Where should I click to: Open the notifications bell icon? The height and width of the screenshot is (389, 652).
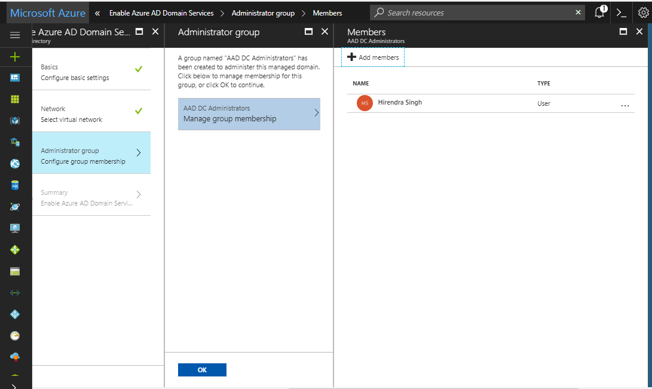tap(599, 13)
